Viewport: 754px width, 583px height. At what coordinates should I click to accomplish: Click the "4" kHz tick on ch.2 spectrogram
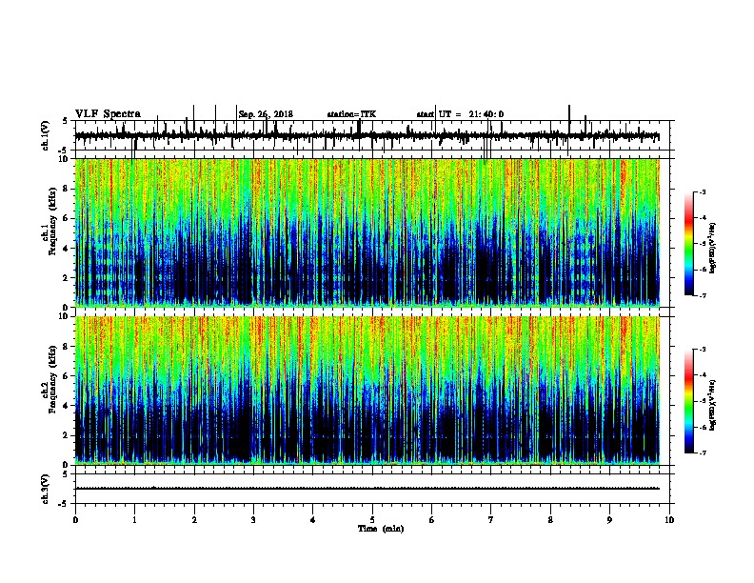pyautogui.click(x=66, y=406)
